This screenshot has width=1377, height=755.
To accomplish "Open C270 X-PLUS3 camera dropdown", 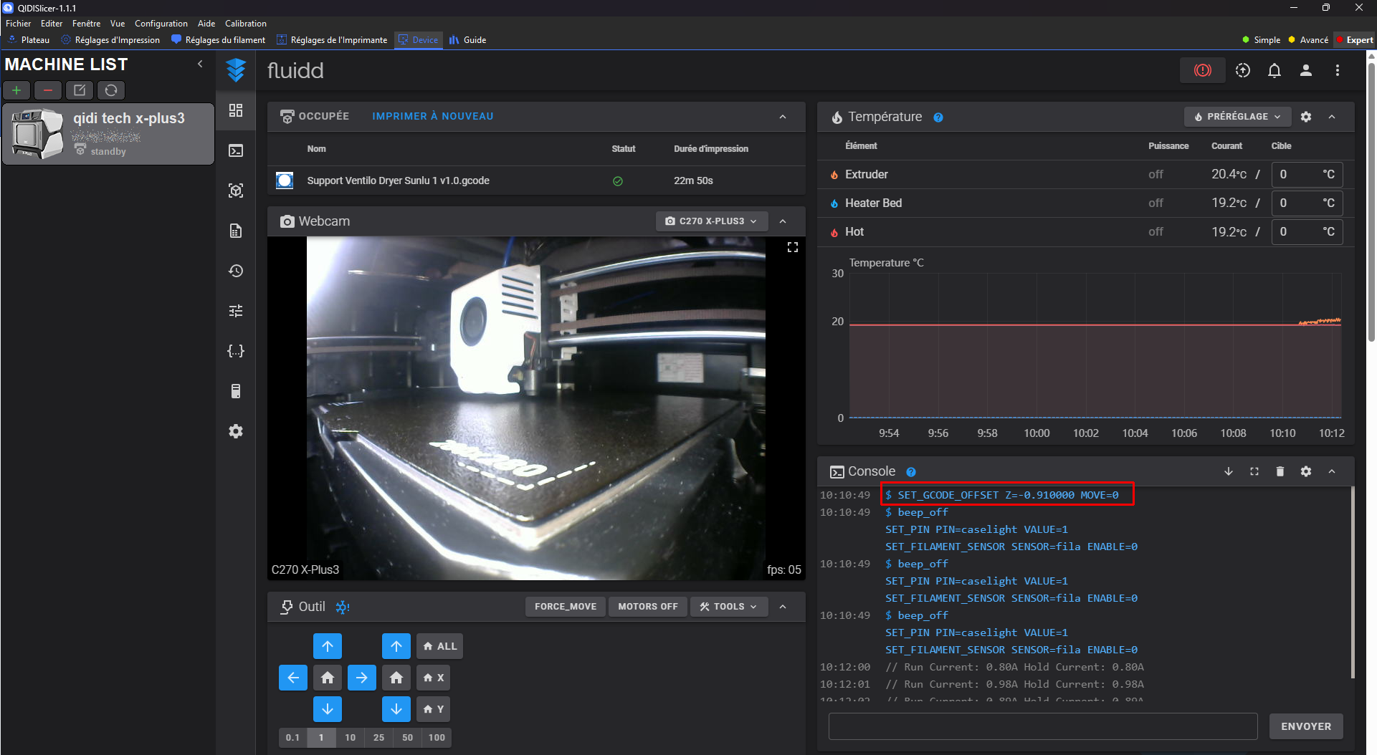I will point(711,221).
